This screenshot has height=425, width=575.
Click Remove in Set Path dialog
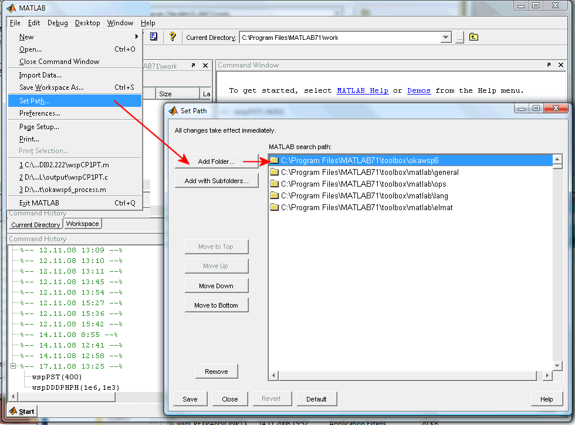pos(217,372)
